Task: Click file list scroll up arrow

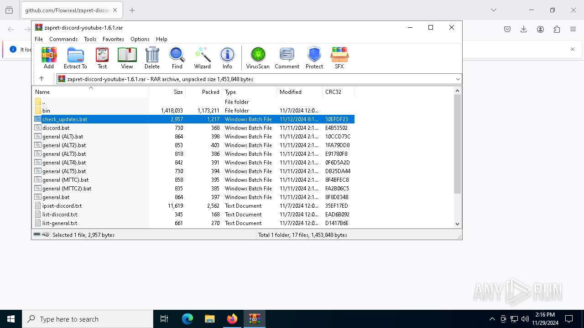Action: (458, 91)
